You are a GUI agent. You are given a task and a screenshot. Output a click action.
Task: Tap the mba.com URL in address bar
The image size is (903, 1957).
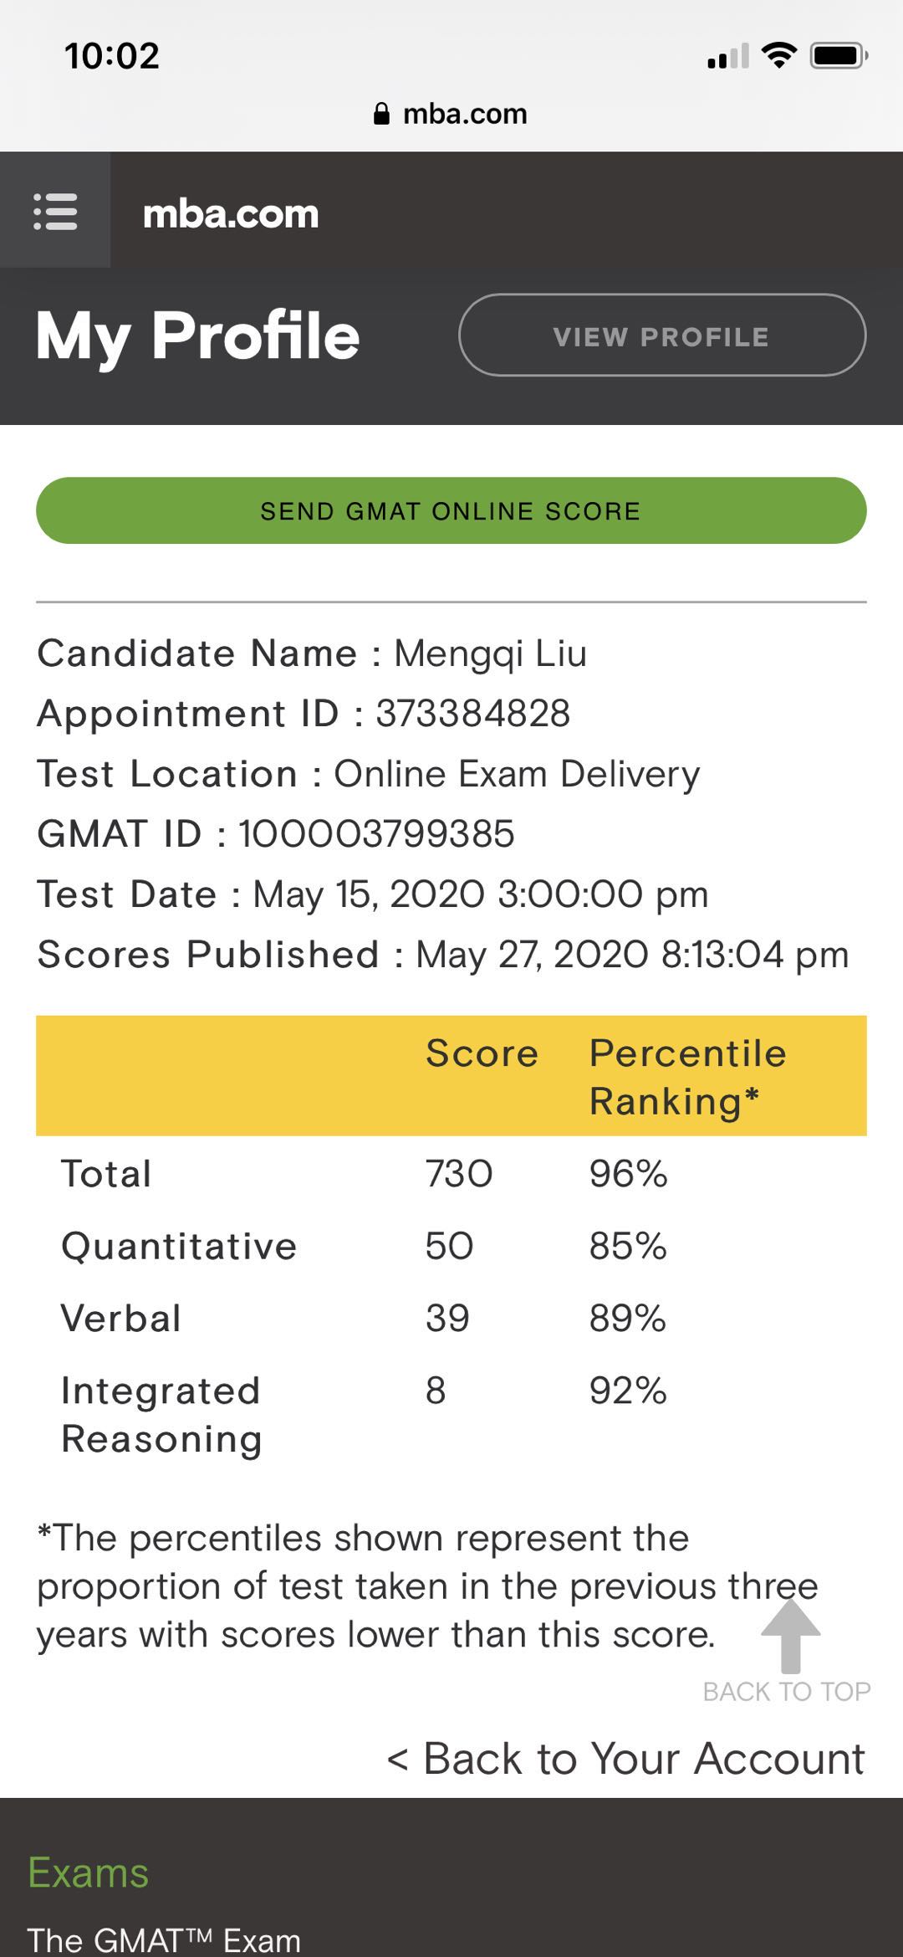(465, 114)
